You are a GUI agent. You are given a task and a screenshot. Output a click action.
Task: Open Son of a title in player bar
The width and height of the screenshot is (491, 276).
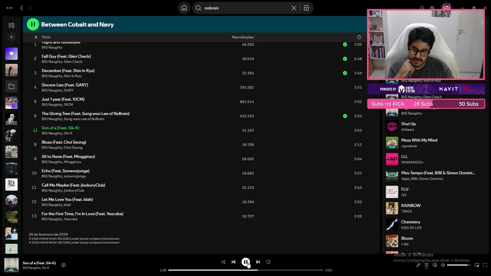tap(39, 263)
